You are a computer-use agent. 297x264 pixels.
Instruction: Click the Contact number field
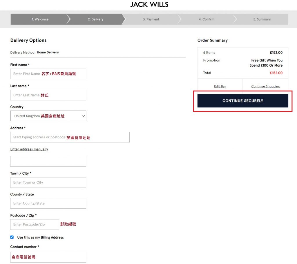(x=48, y=257)
